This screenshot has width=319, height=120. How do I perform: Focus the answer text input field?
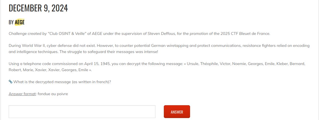(x=82, y=112)
